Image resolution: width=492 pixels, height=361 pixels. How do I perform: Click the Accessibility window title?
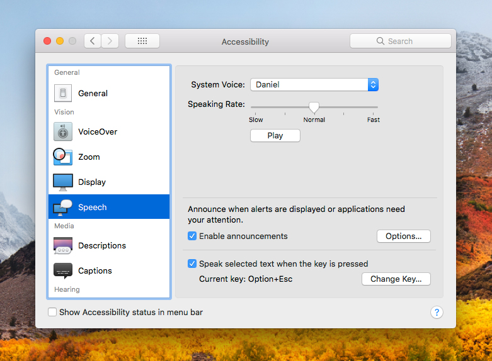(x=246, y=42)
